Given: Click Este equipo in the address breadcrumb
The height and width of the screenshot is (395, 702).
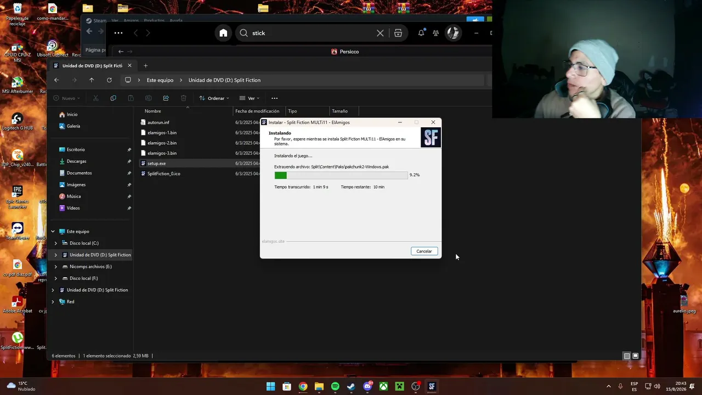Looking at the screenshot, I should pyautogui.click(x=160, y=80).
